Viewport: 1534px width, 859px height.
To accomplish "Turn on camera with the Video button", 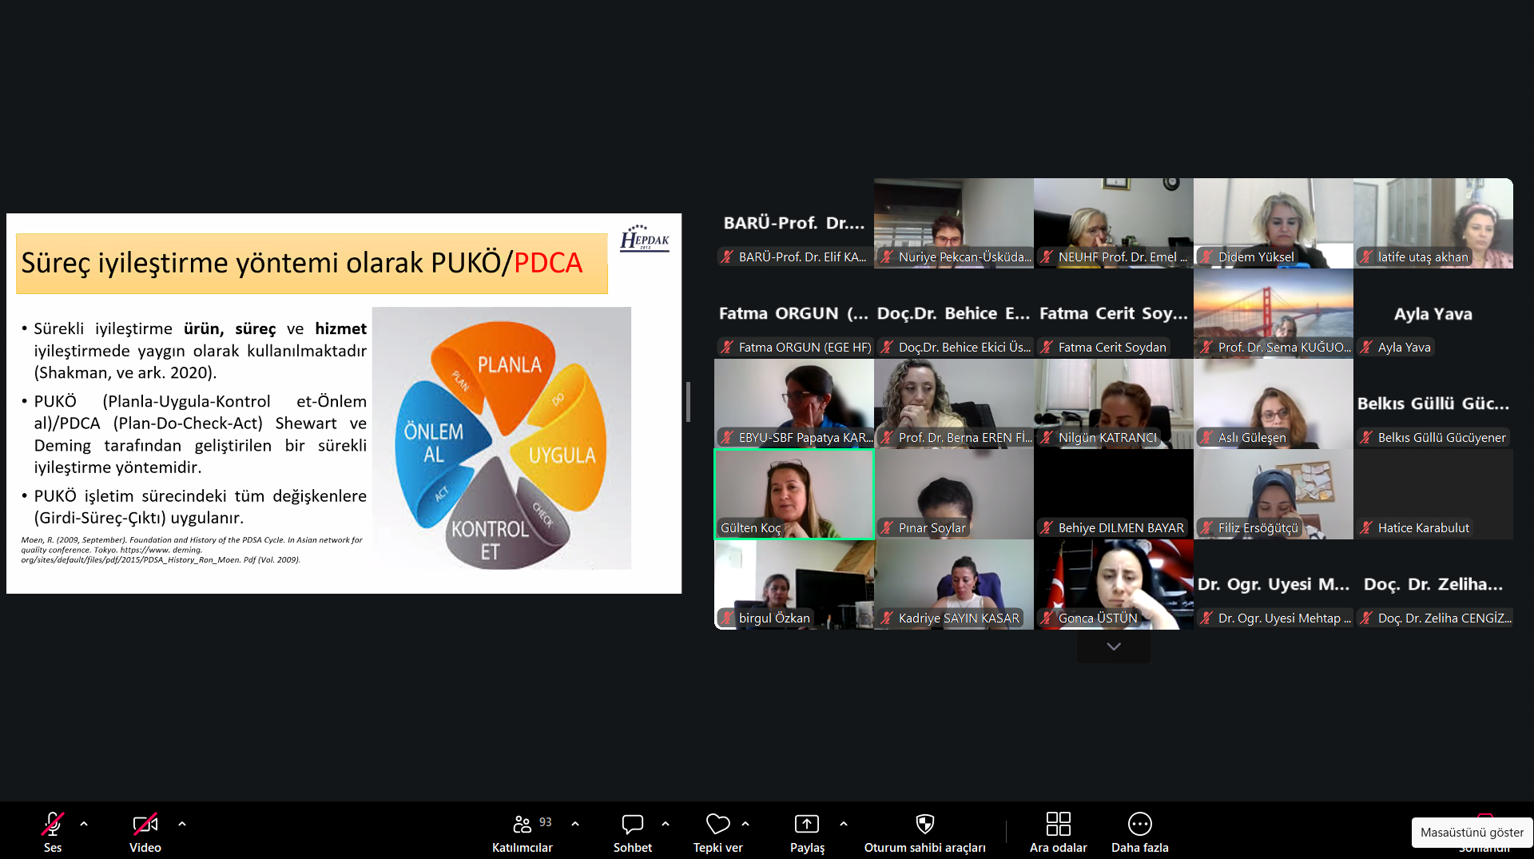I will point(145,831).
